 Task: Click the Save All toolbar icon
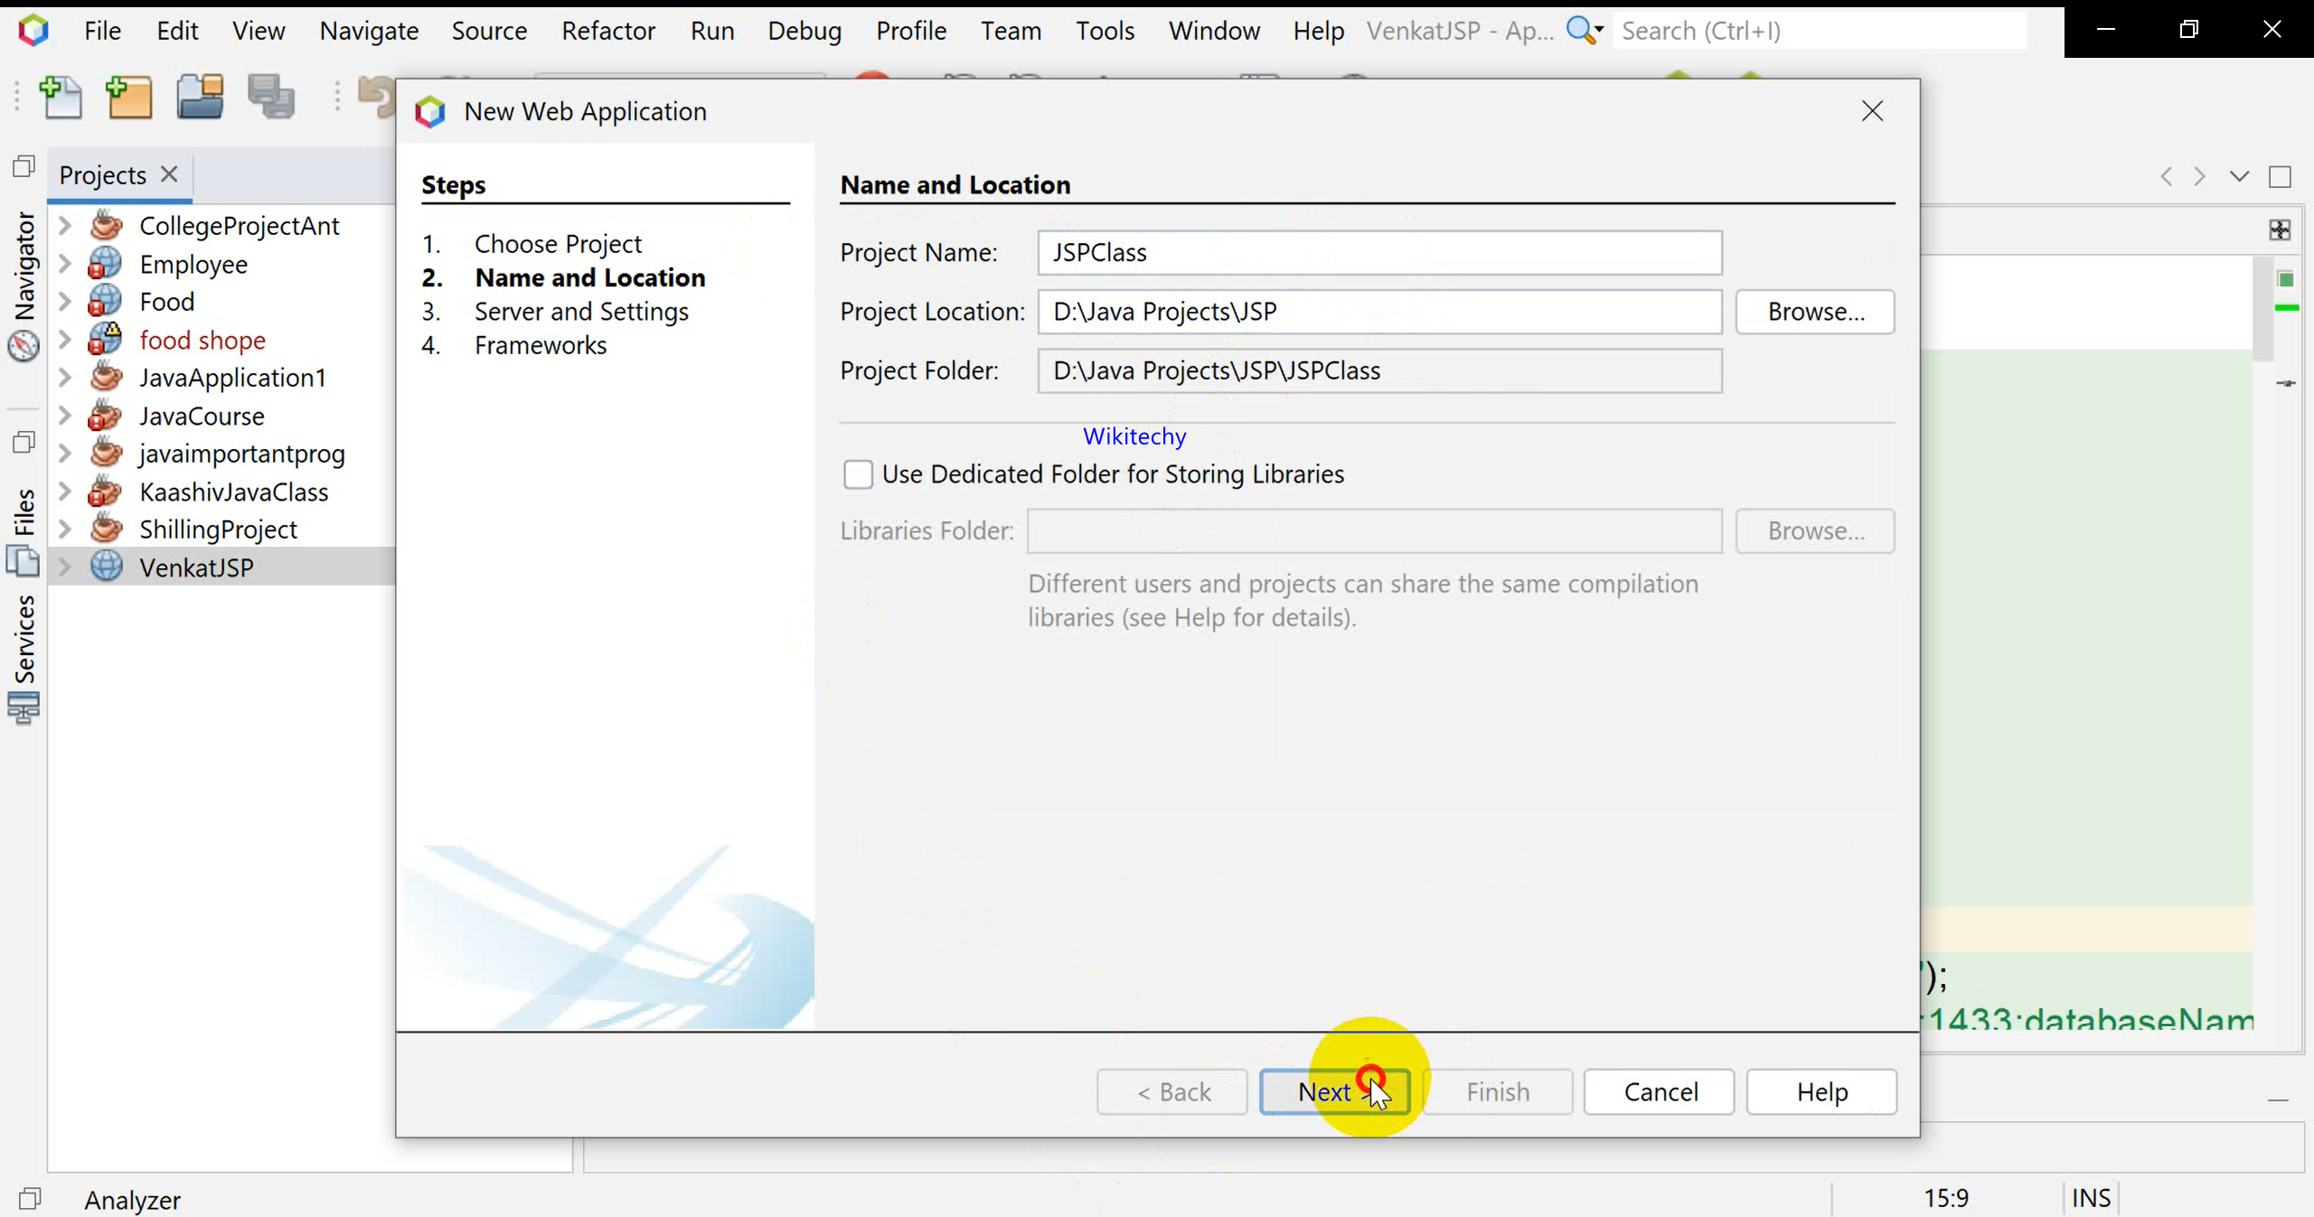coord(271,98)
